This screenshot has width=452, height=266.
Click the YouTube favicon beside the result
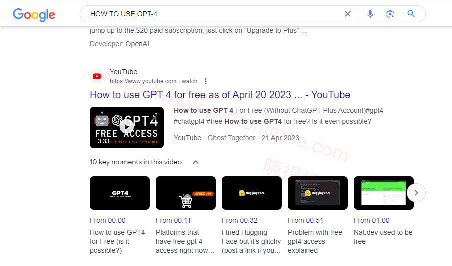pos(97,76)
